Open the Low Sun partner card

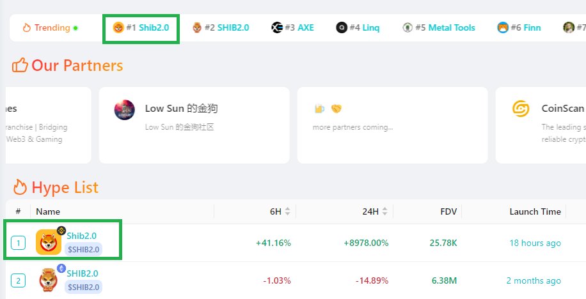(194, 125)
